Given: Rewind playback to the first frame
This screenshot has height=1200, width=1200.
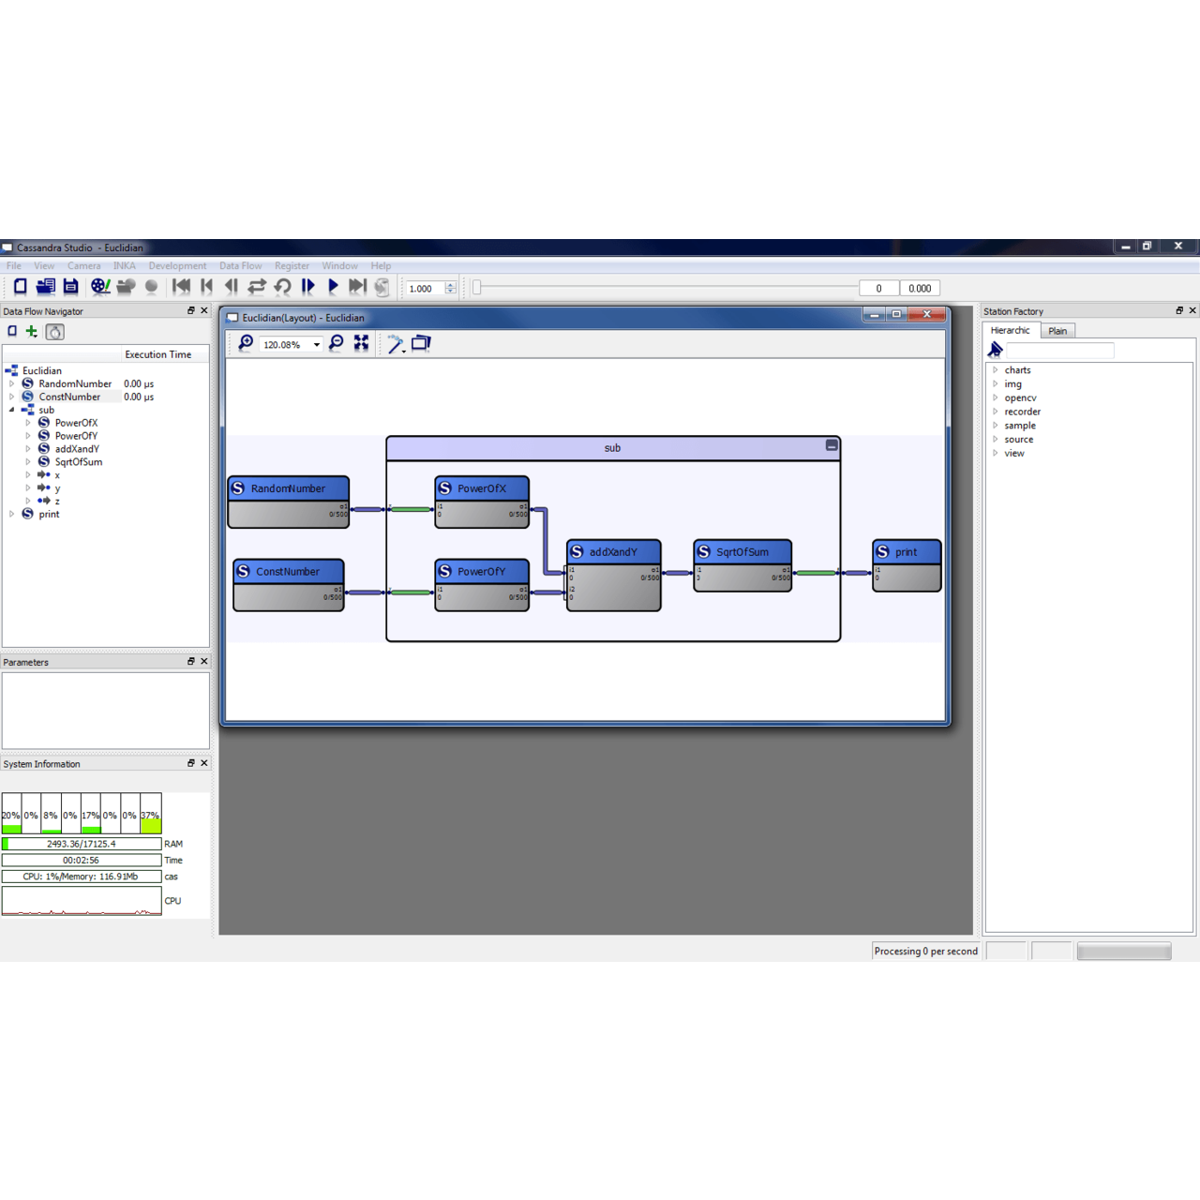Looking at the screenshot, I should click(x=178, y=286).
